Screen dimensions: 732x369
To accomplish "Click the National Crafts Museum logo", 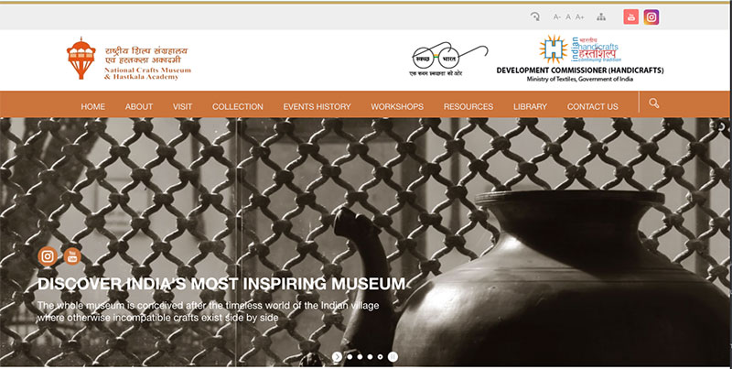I will click(129, 59).
